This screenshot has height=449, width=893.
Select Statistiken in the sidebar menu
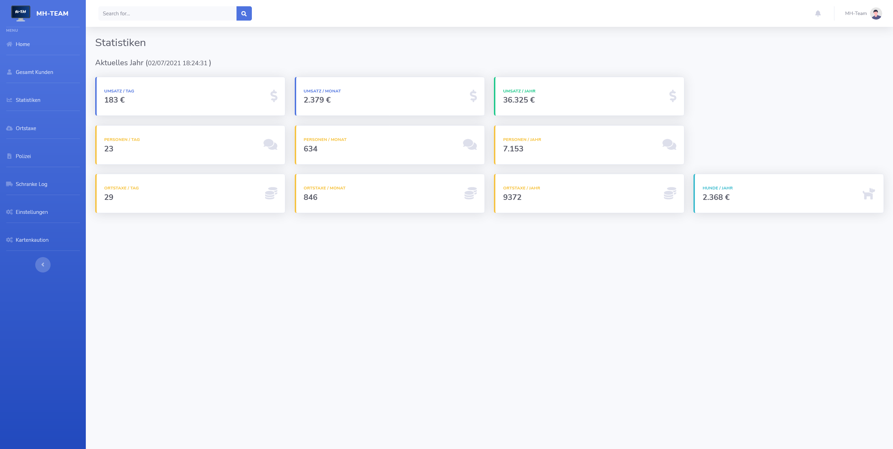tap(28, 100)
